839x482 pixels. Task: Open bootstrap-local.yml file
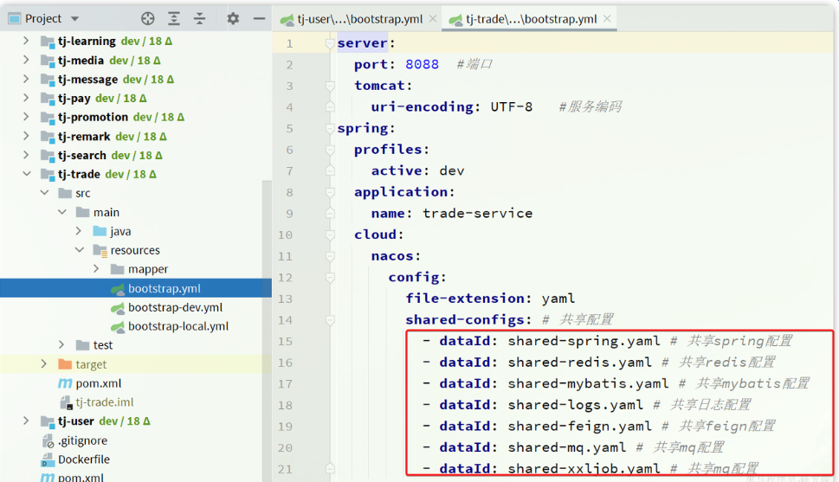coord(178,326)
